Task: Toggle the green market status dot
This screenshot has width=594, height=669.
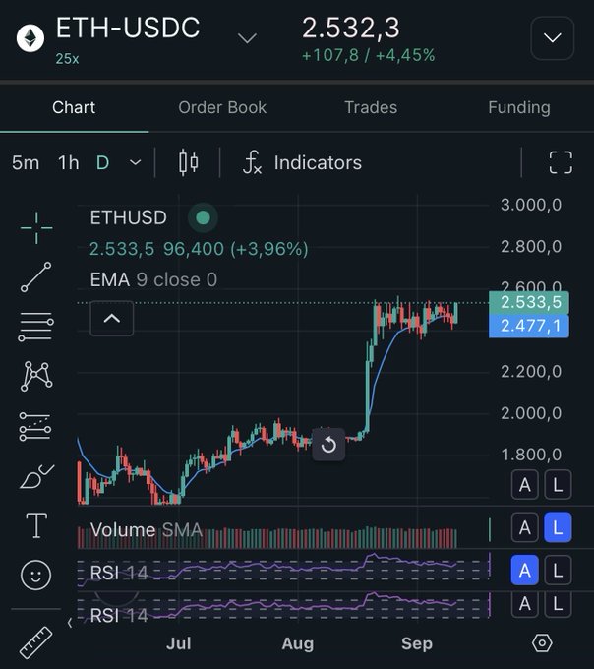Action: pyautogui.click(x=203, y=217)
